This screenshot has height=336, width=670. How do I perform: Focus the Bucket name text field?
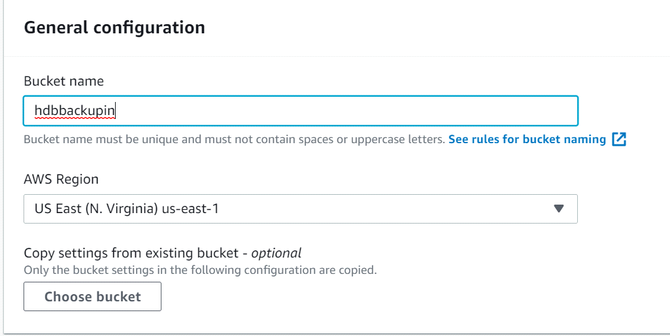(300, 111)
